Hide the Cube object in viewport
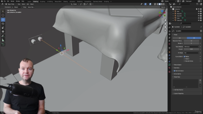203x114 pixels. 199,18
